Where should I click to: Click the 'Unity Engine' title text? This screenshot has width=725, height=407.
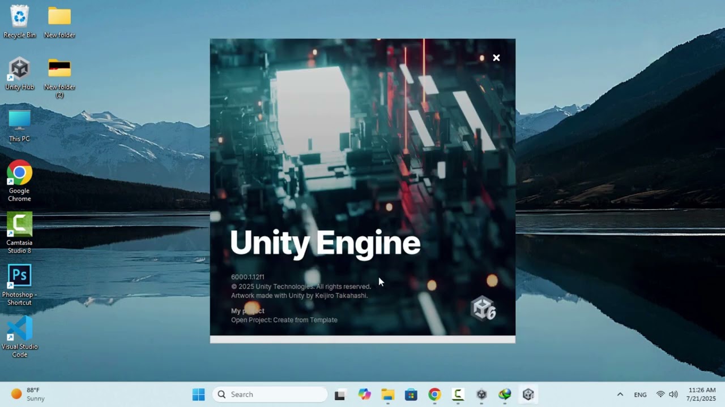pos(325,243)
